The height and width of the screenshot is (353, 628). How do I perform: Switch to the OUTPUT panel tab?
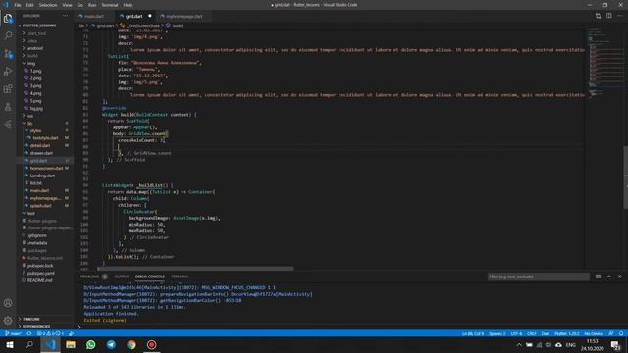click(122, 277)
